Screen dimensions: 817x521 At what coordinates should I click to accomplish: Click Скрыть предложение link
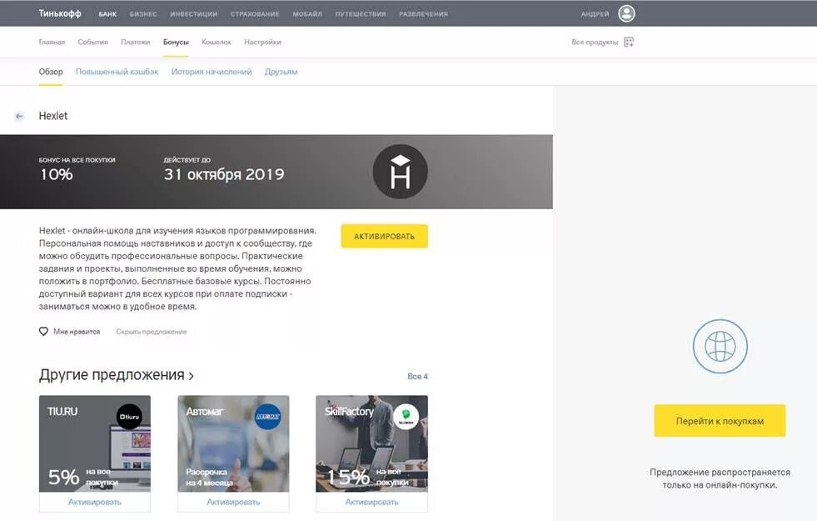(151, 332)
